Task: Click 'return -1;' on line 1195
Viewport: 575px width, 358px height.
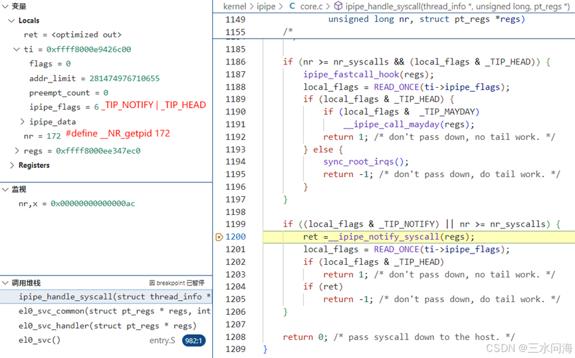Action: [348, 174]
